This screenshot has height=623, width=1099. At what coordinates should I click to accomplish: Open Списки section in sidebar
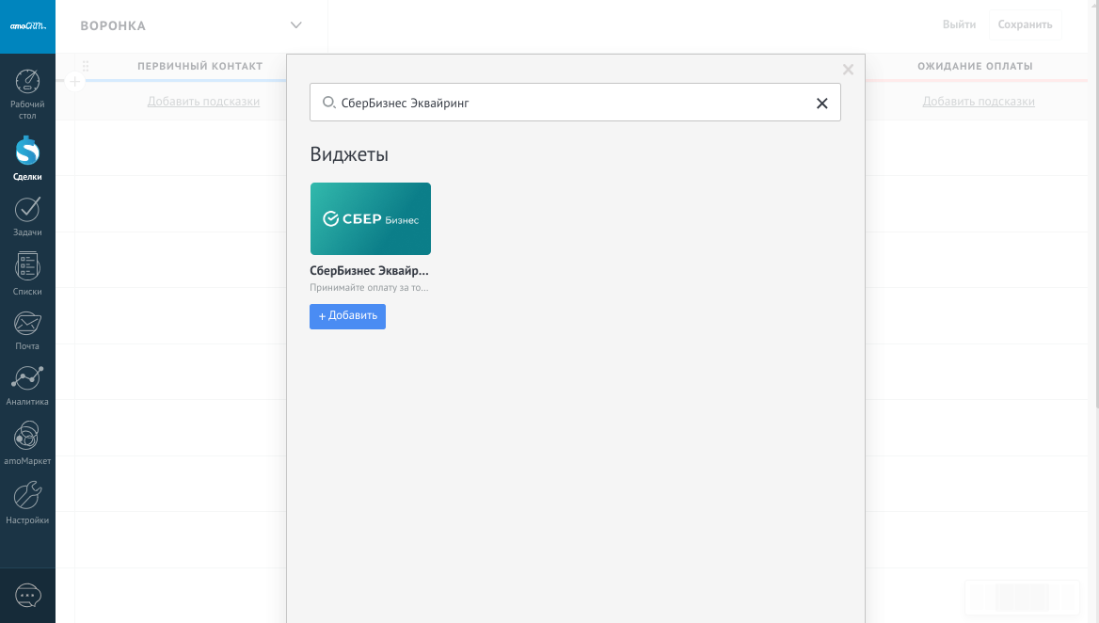tap(27, 274)
